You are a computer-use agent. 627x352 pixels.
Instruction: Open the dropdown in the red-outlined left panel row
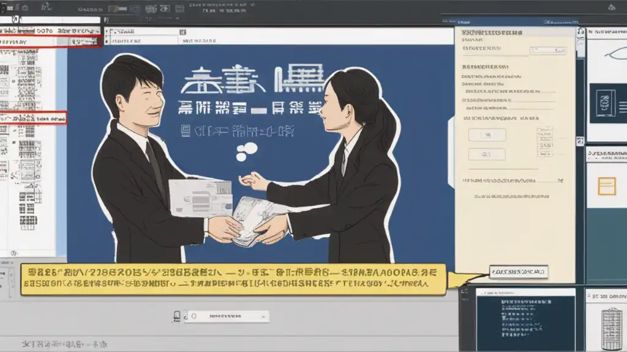[x=83, y=42]
